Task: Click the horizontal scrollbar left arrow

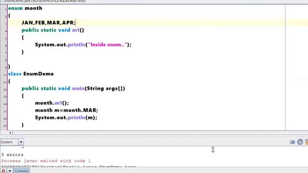Action: pos(10,133)
